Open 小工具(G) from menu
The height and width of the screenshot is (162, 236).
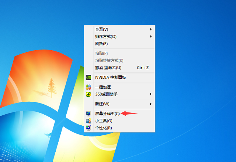[x=119, y=121]
